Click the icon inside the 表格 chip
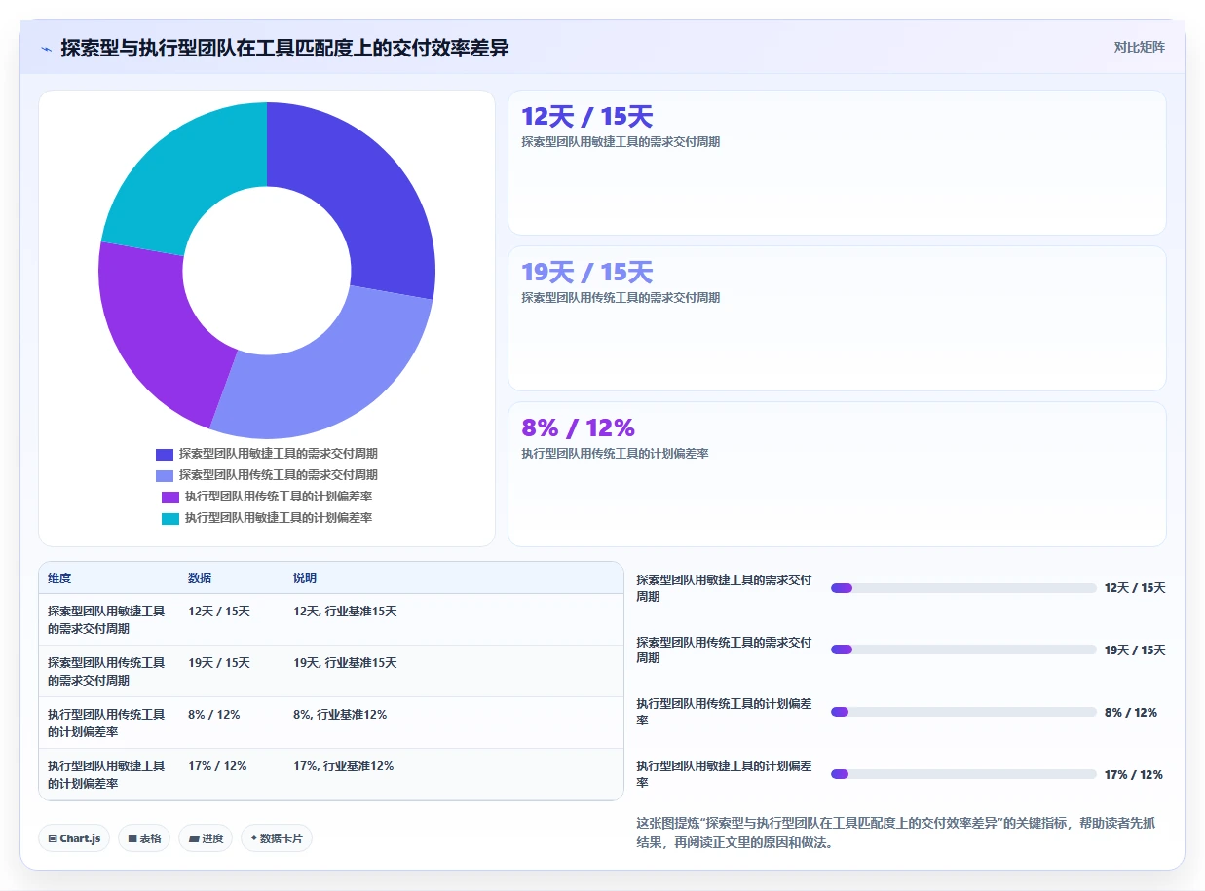1205x891 pixels. (x=132, y=838)
